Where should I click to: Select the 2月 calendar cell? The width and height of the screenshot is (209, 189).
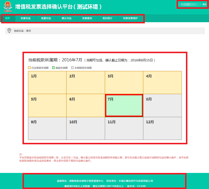[86, 83]
